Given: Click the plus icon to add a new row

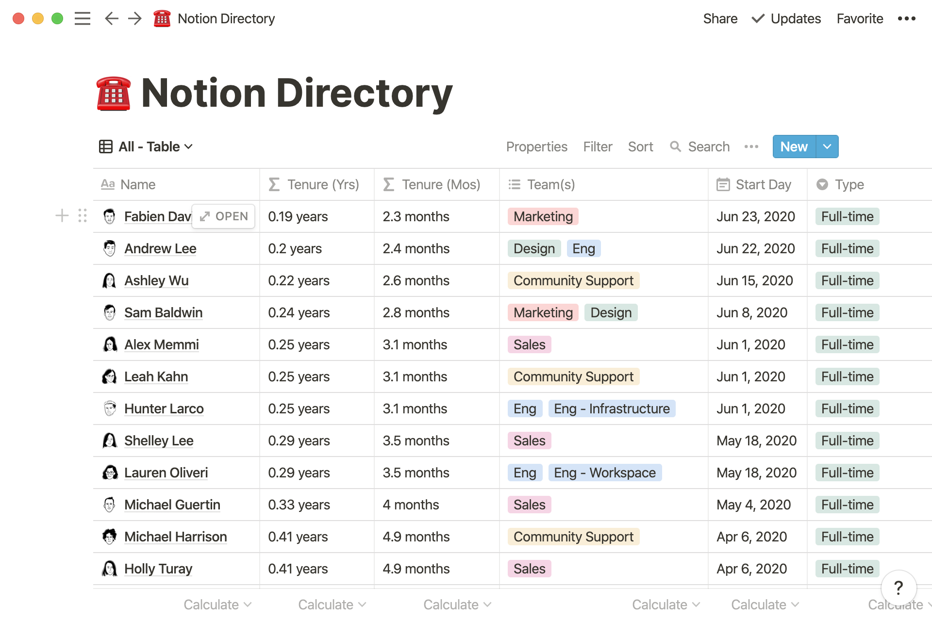Looking at the screenshot, I should [62, 215].
